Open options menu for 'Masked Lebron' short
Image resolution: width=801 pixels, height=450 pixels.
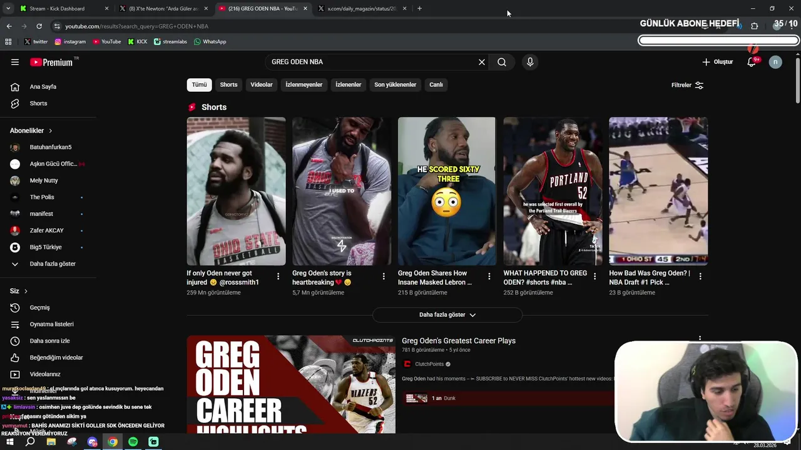coord(489,276)
